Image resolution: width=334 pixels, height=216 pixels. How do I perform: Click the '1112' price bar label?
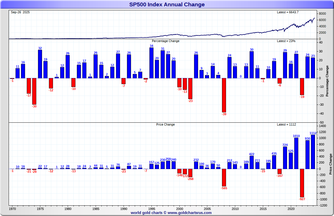click(x=313, y=133)
